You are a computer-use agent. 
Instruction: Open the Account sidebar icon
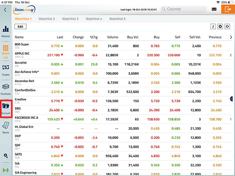[x=6, y=109]
